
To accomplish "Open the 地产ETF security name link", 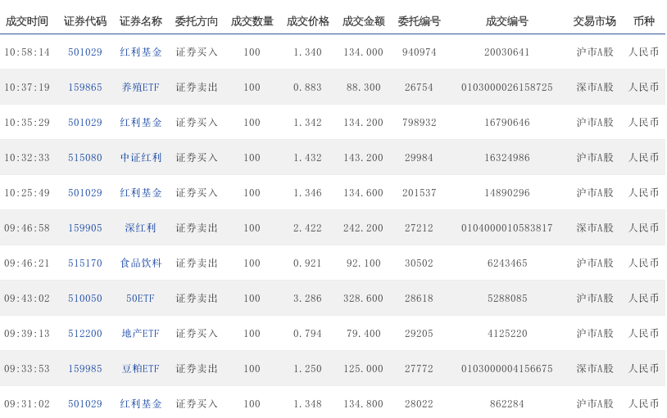I will point(141,334).
